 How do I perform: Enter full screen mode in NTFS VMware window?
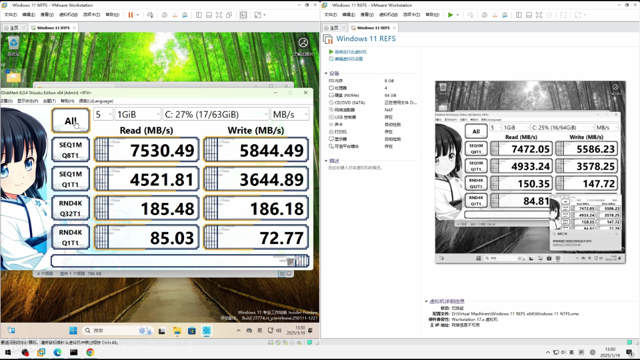click(219, 15)
